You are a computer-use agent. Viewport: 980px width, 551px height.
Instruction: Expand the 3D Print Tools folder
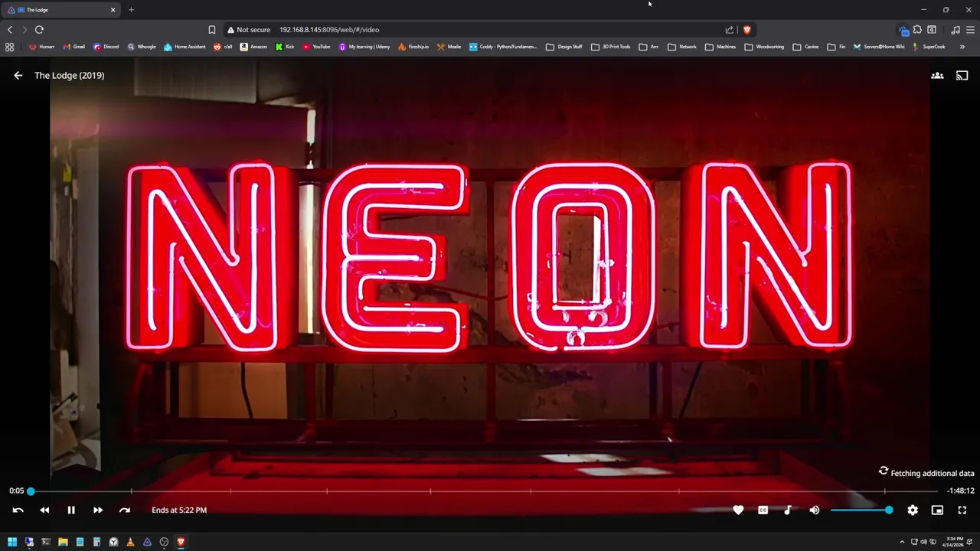(610, 47)
